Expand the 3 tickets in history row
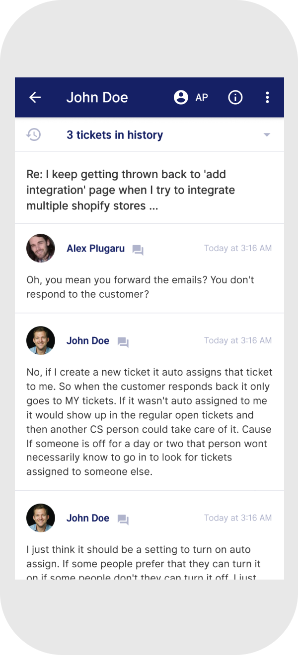This screenshot has height=655, width=298. (149, 134)
